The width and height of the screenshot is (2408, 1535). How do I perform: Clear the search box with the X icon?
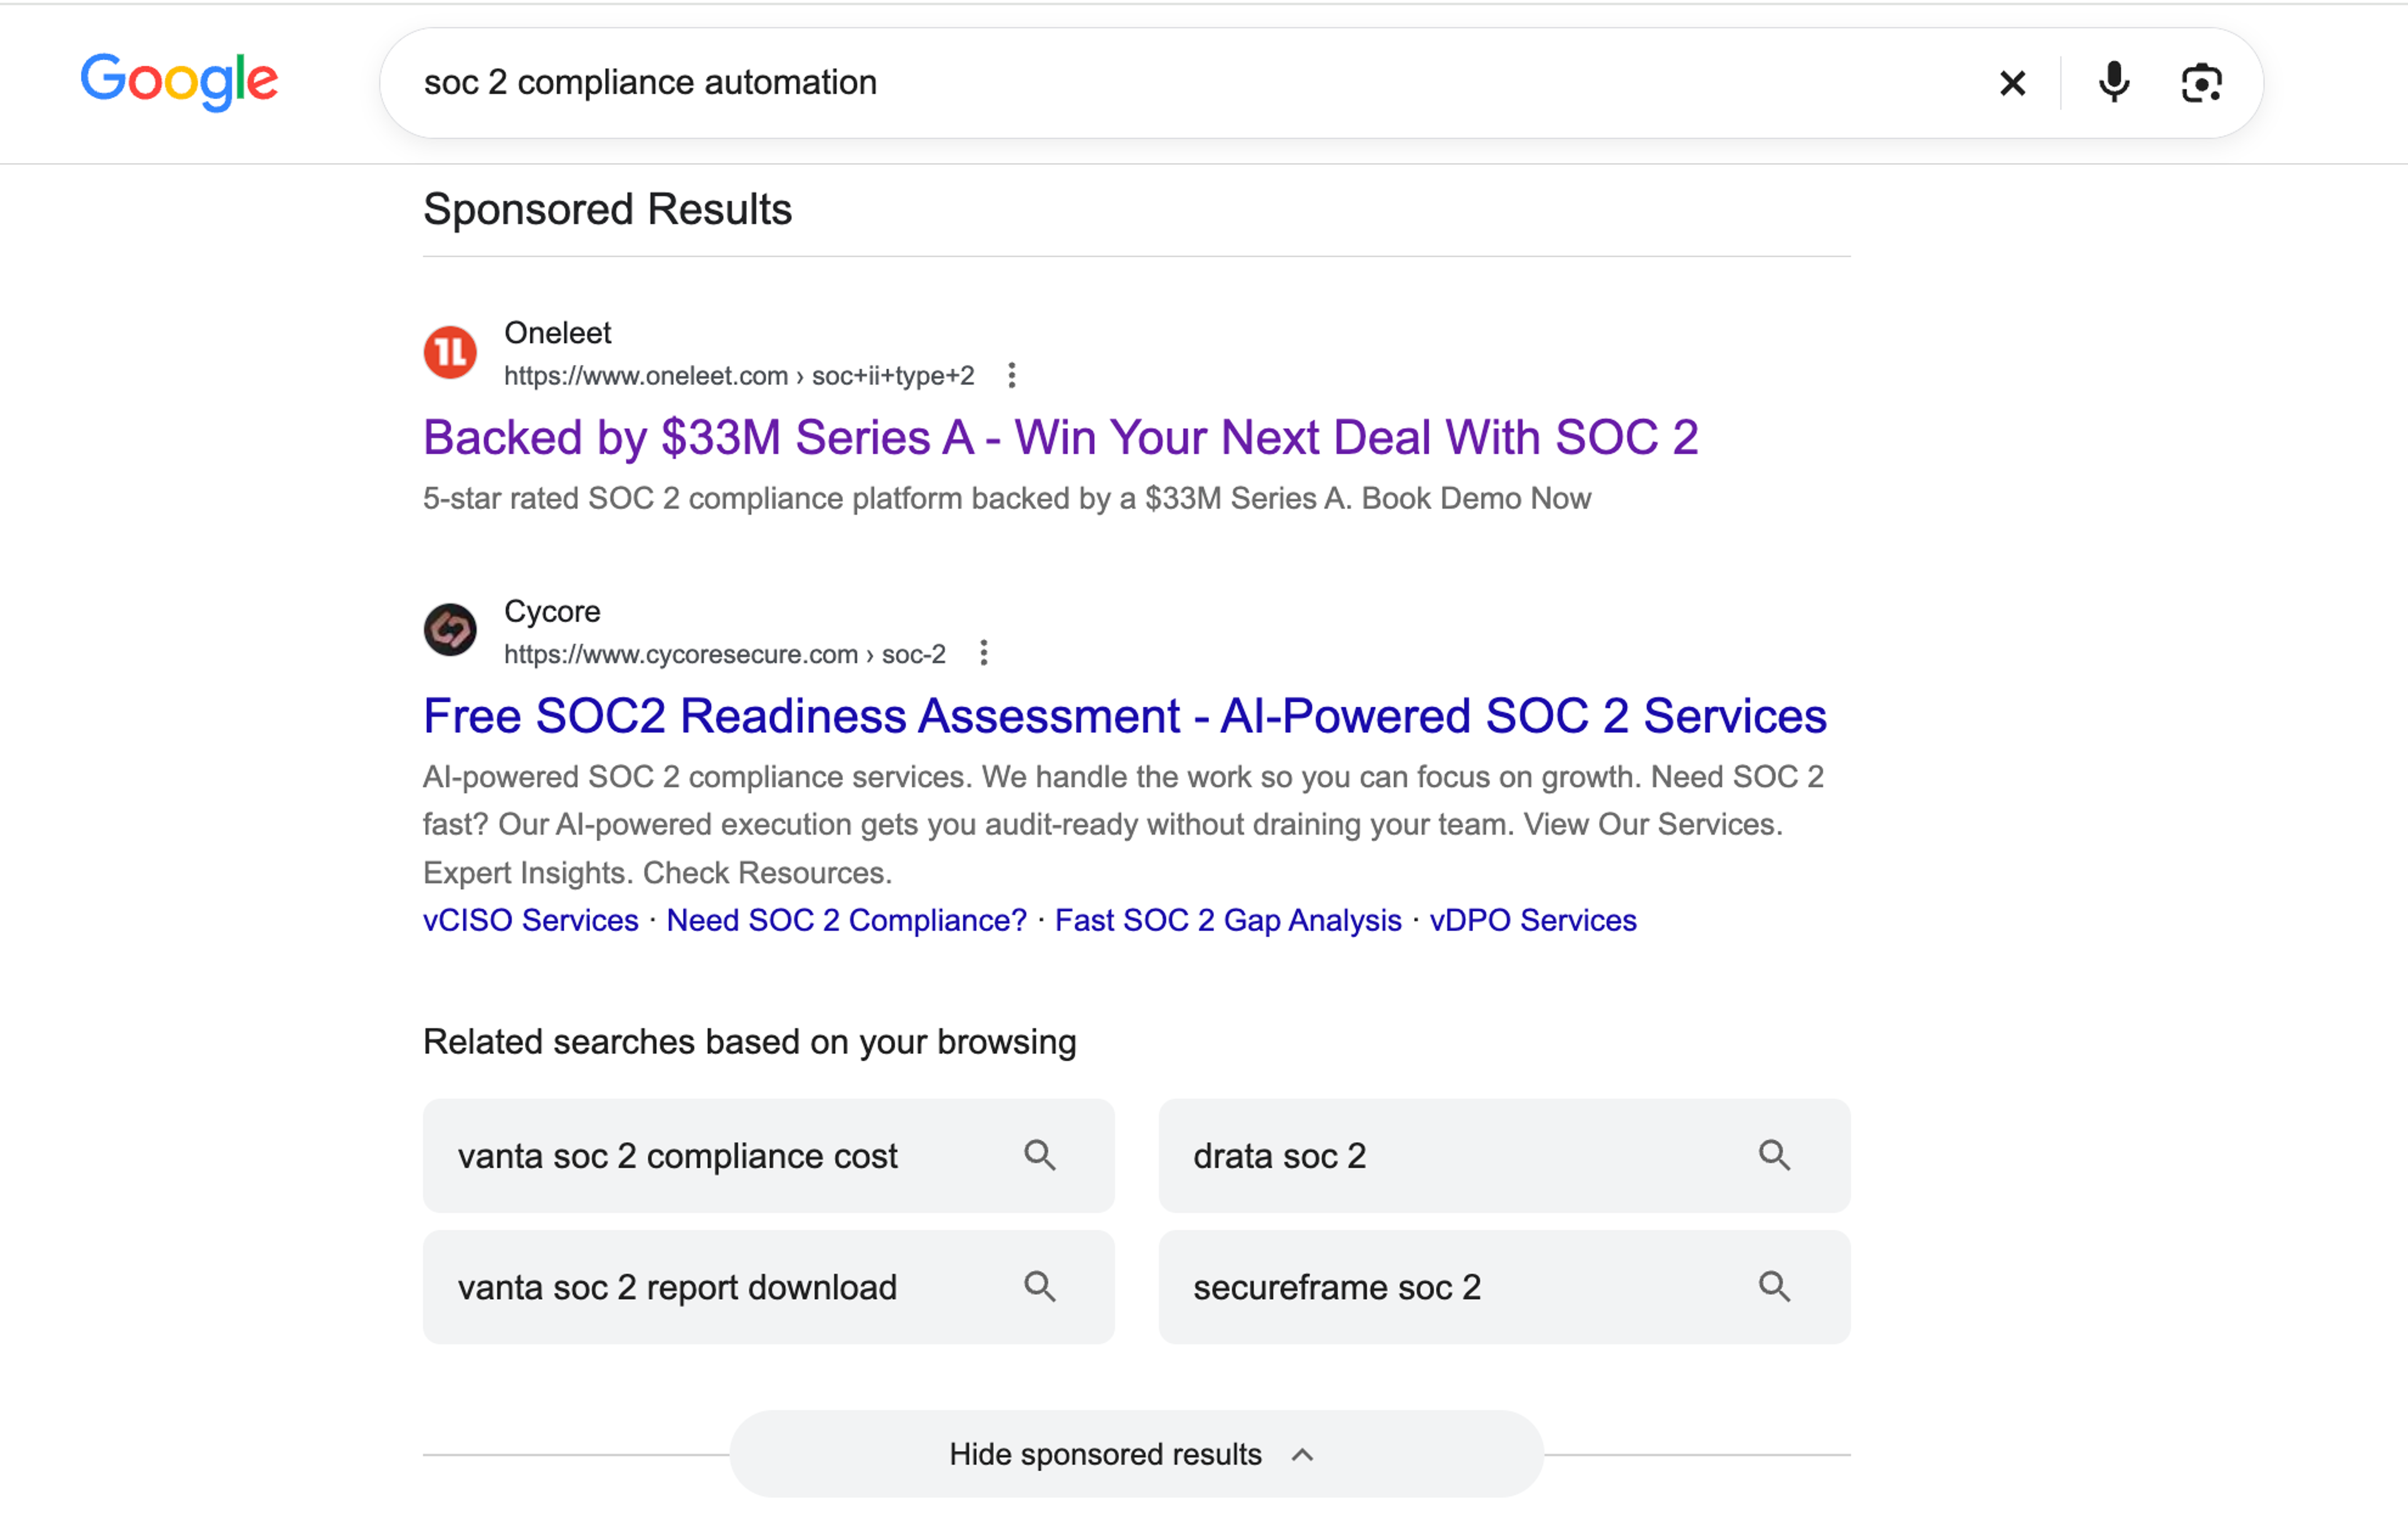point(2012,83)
